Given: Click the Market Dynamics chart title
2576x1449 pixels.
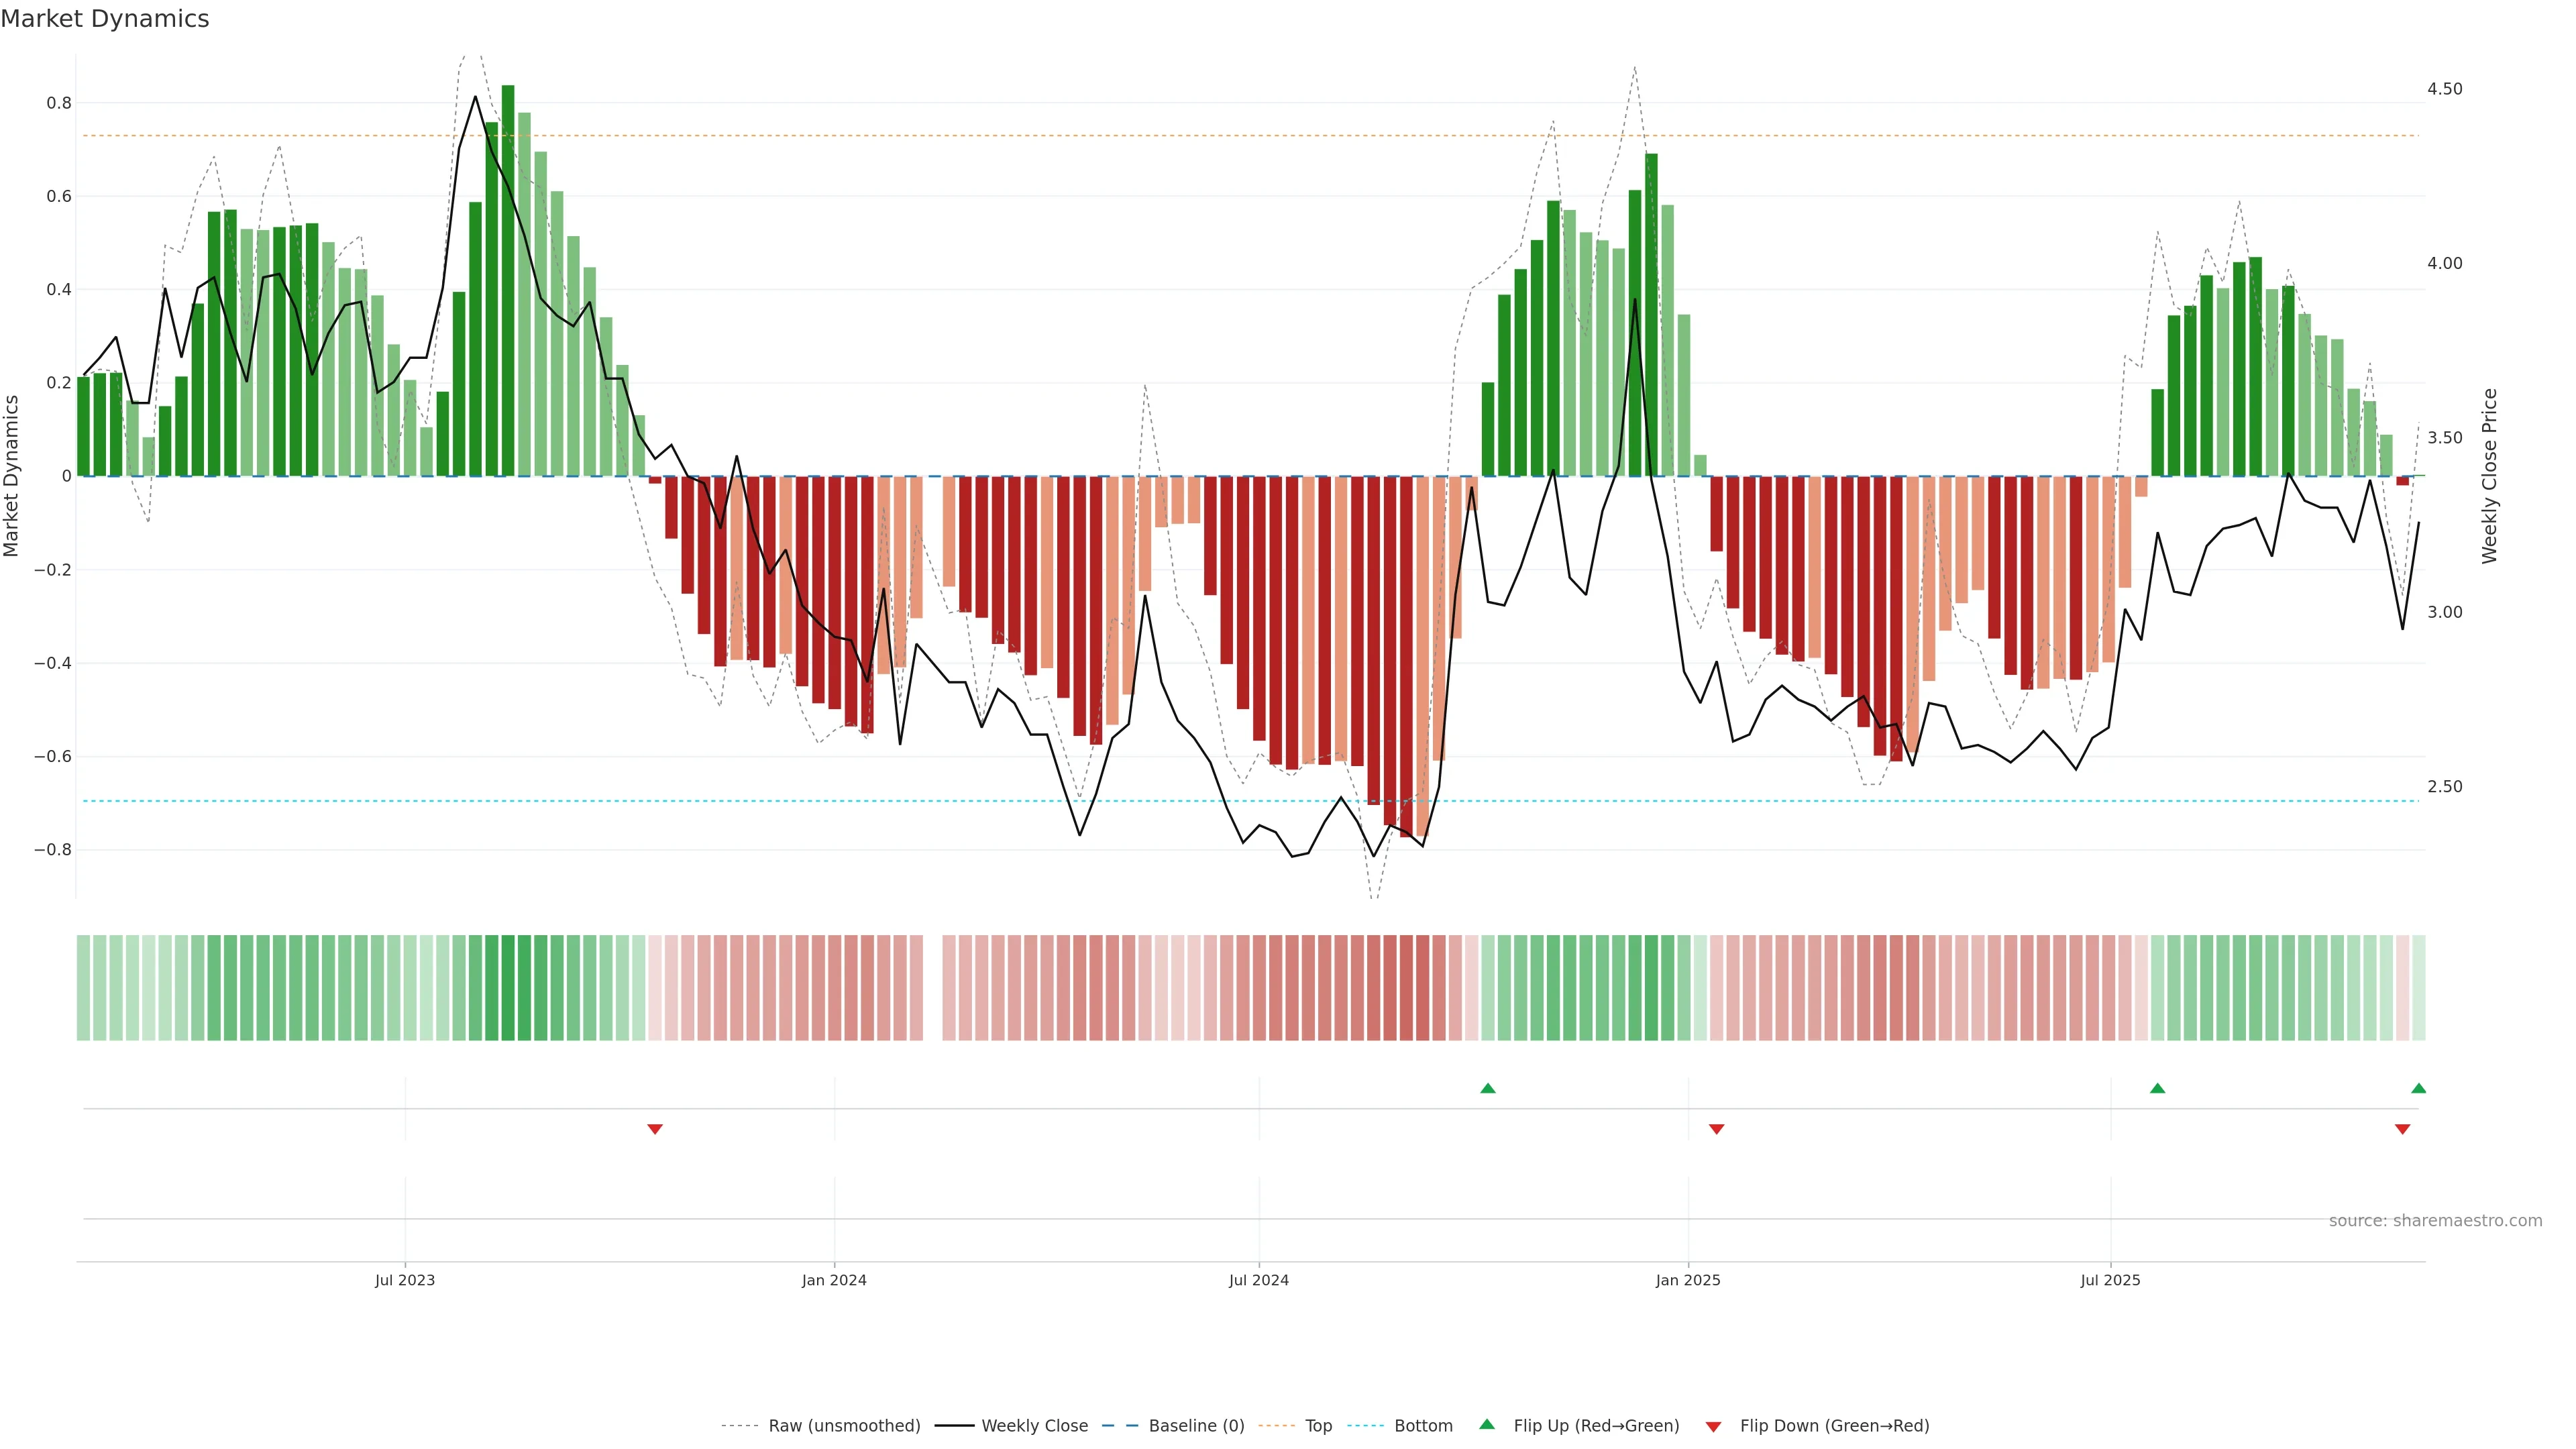Looking at the screenshot, I should tap(105, 19).
